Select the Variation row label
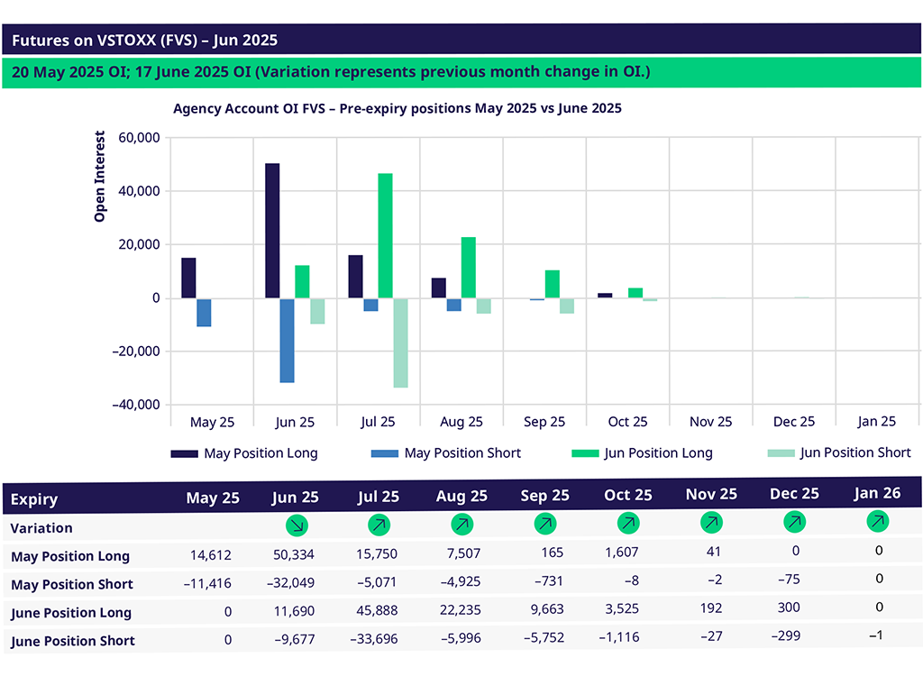The width and height of the screenshot is (923, 676). pos(41,527)
